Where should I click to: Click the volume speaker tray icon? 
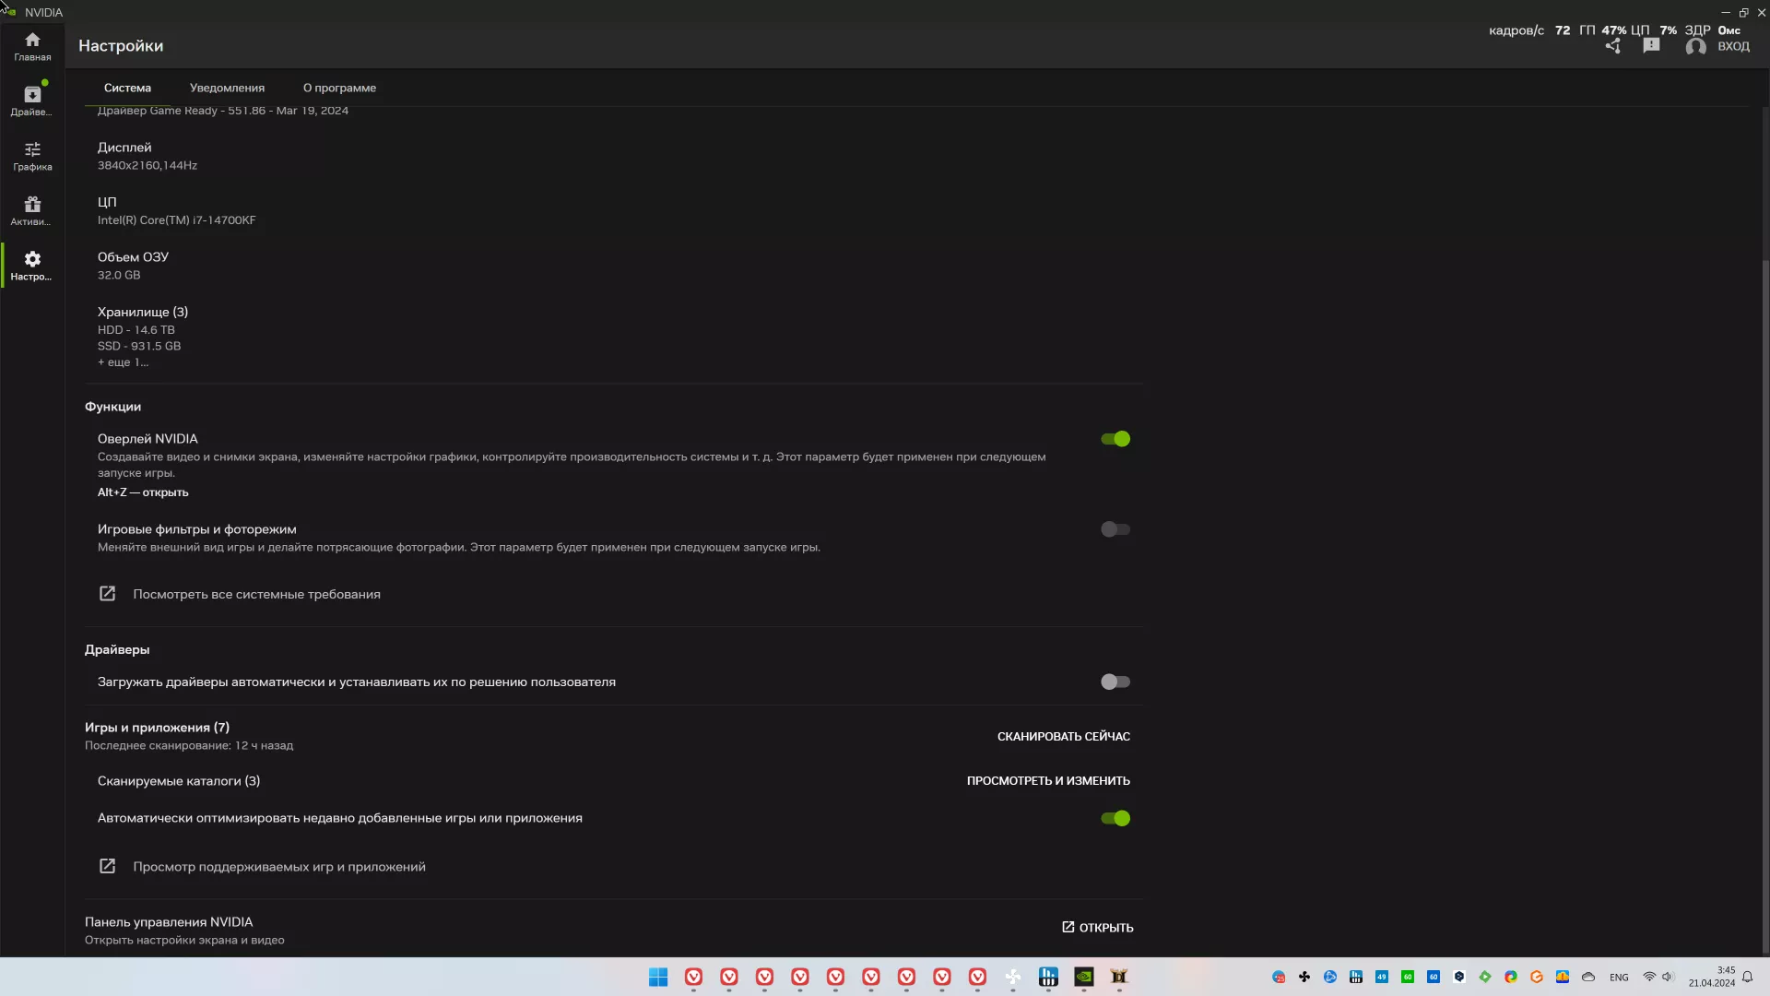tap(1668, 977)
